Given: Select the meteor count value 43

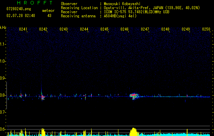Looking at the screenshot, I should point(49,16).
